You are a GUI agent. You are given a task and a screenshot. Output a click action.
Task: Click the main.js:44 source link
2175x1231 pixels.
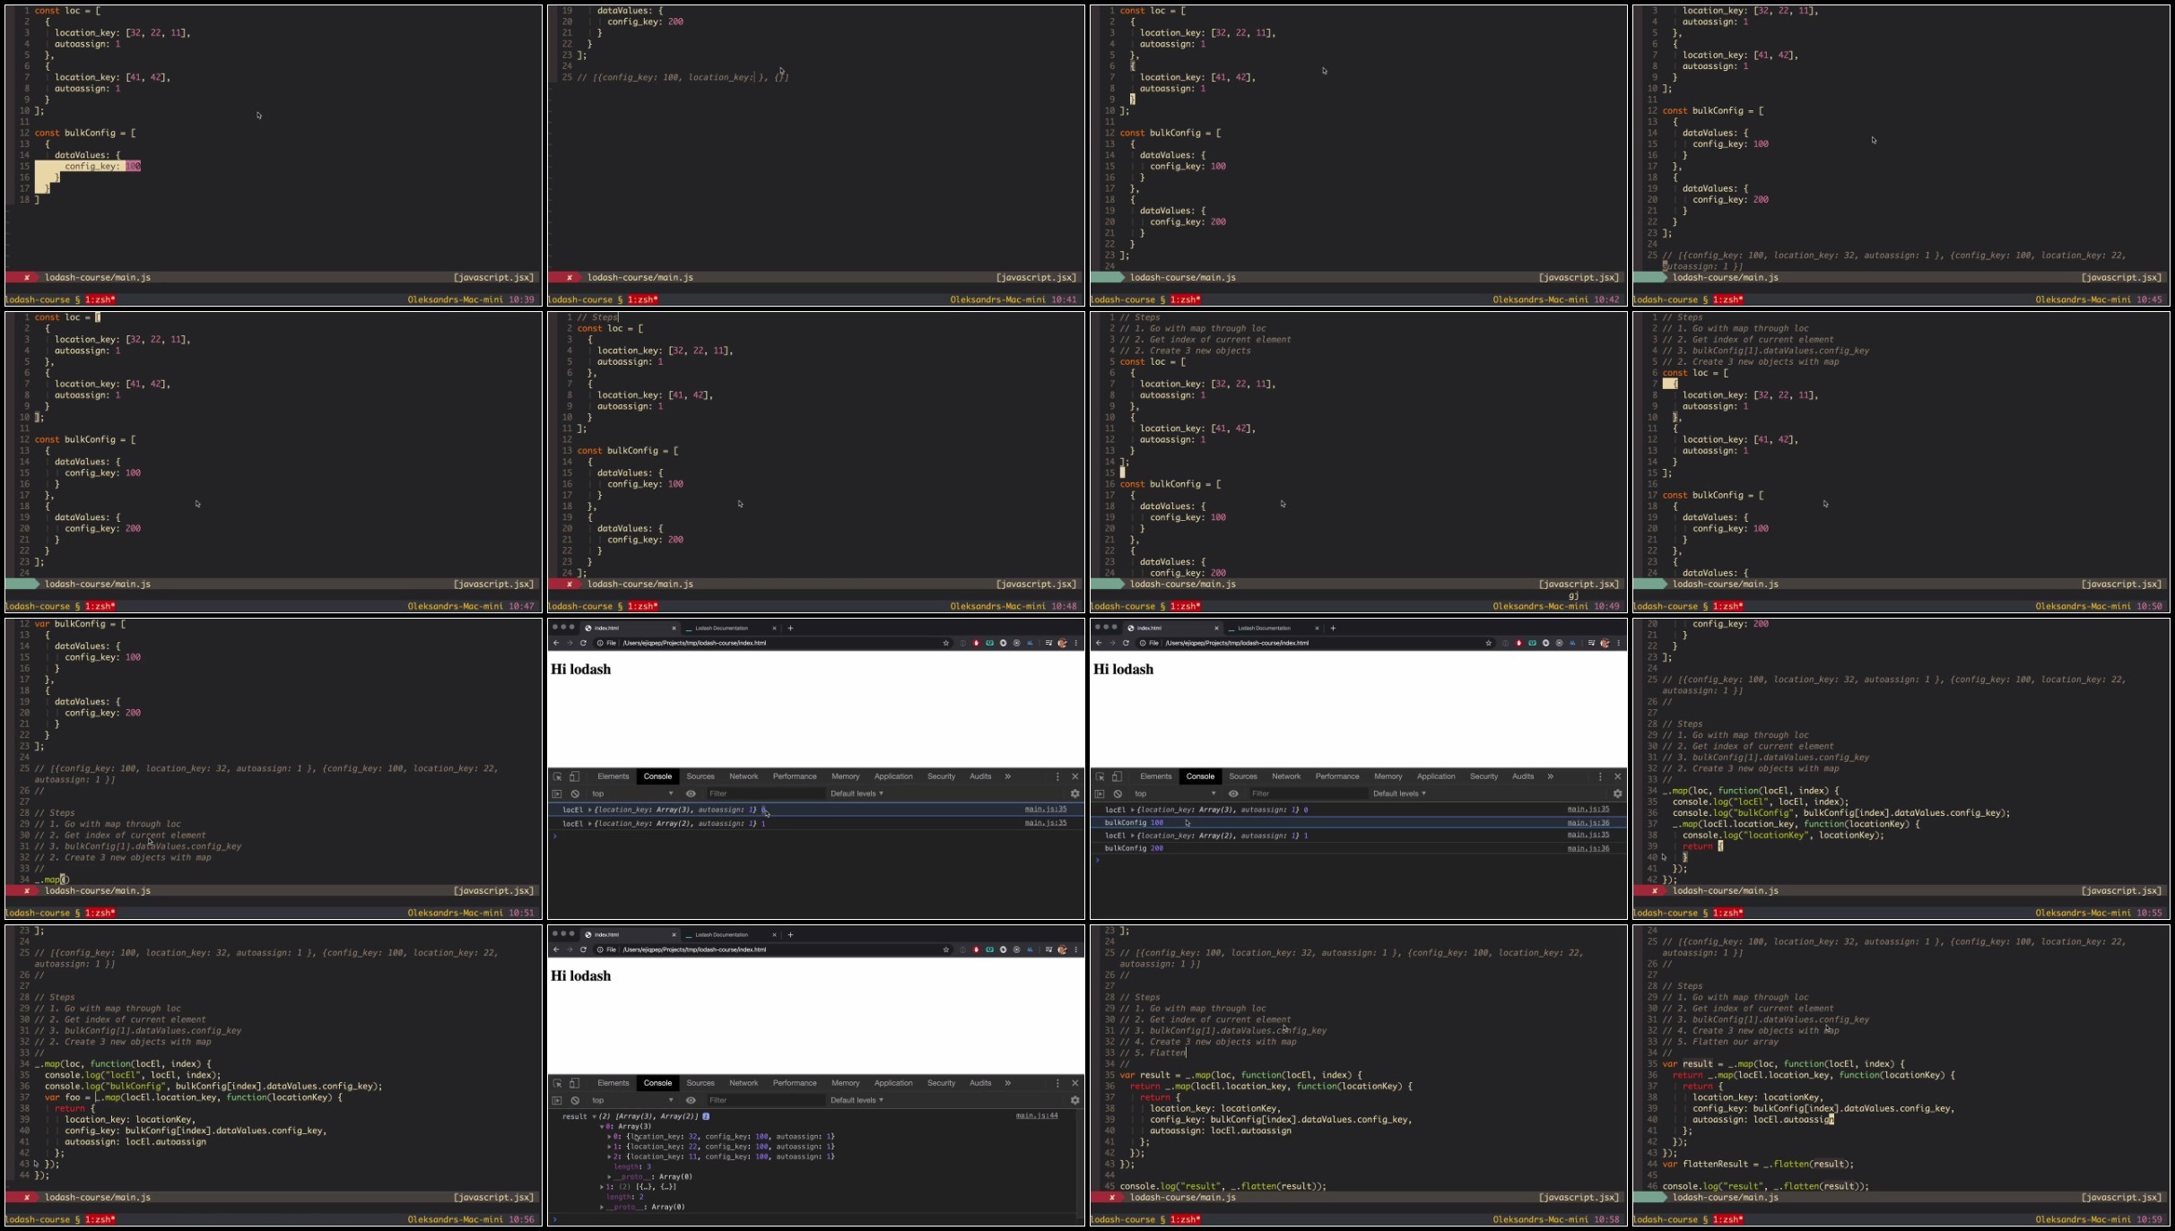tap(1036, 1116)
